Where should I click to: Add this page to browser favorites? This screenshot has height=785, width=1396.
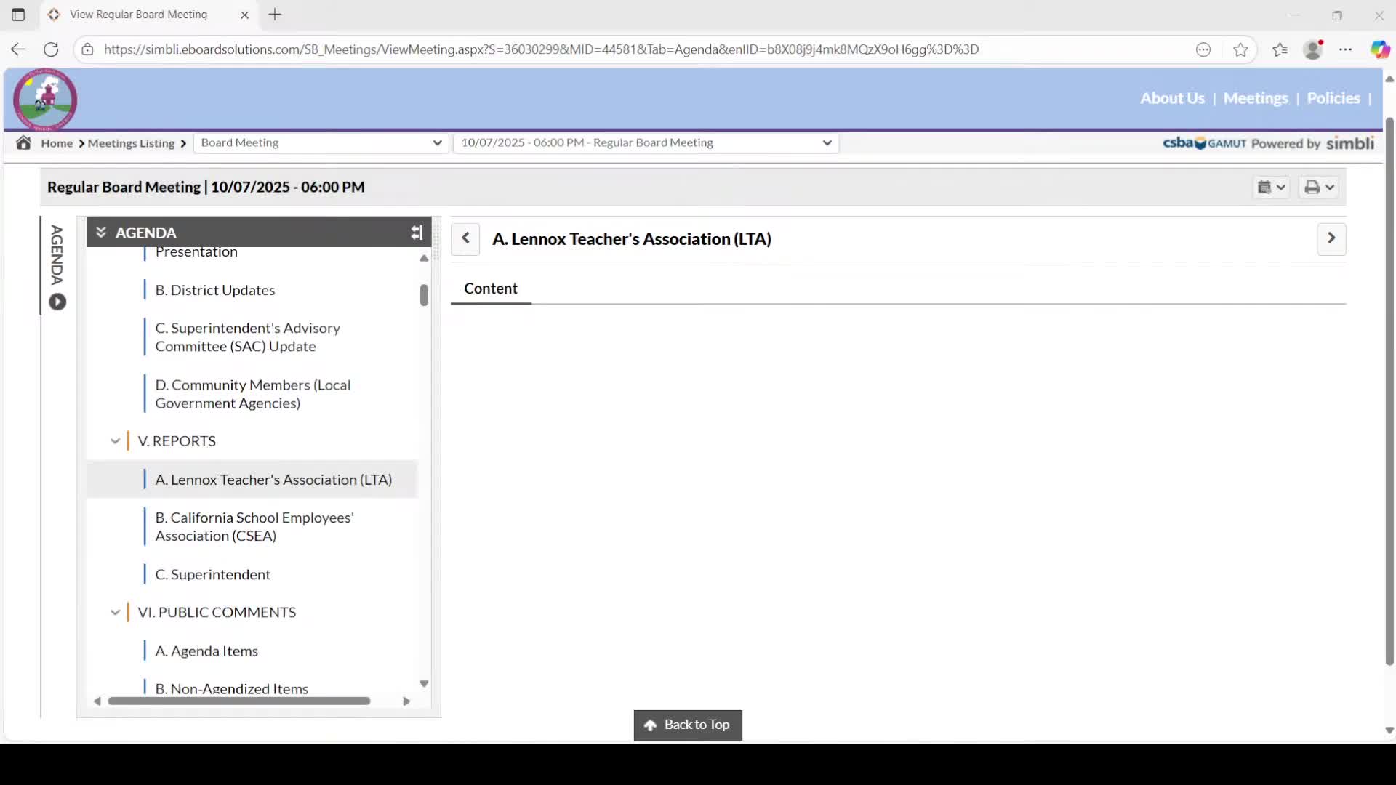coord(1240,49)
